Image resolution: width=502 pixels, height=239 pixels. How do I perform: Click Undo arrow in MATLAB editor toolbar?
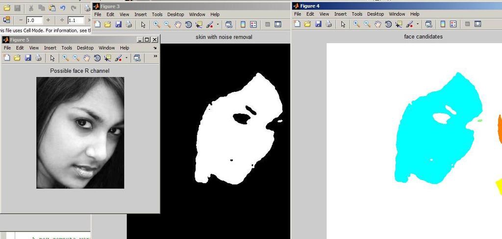click(x=63, y=8)
